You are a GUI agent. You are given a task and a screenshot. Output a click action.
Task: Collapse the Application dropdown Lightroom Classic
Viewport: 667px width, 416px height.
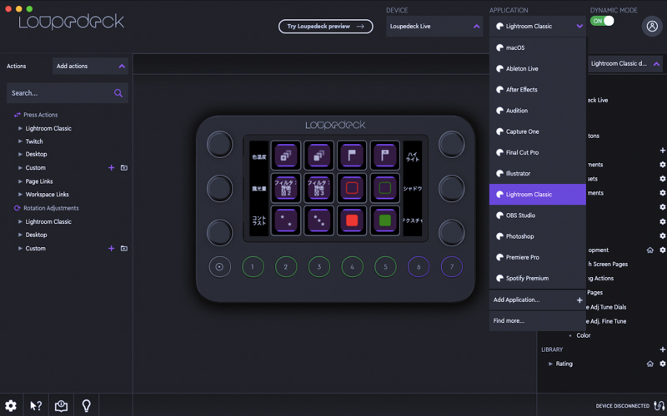tap(538, 27)
